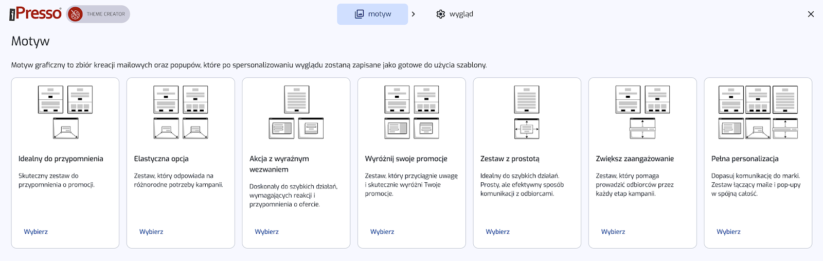
Task: Close the theme creator with X icon
Action: 811,14
